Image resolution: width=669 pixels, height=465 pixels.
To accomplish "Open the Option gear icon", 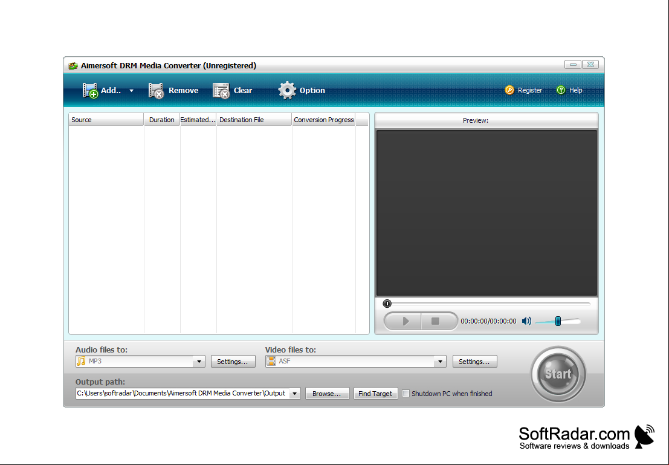I will (x=287, y=91).
